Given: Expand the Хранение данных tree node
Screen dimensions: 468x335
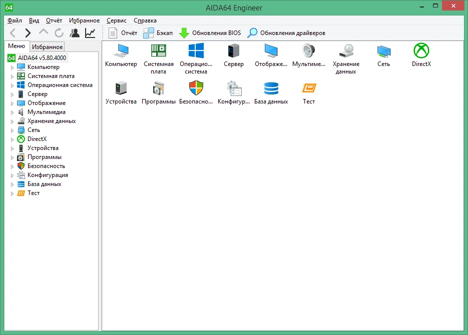Looking at the screenshot, I should point(12,121).
